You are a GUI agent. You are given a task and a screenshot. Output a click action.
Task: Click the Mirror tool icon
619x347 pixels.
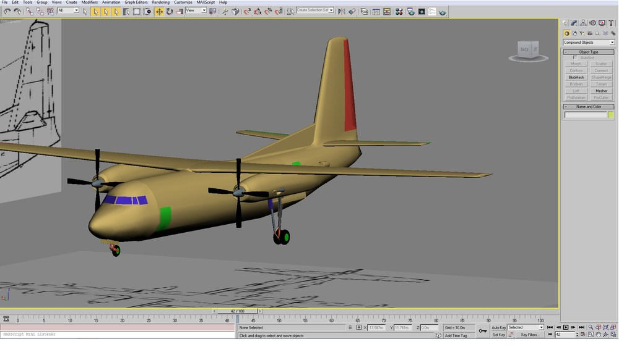pos(342,11)
